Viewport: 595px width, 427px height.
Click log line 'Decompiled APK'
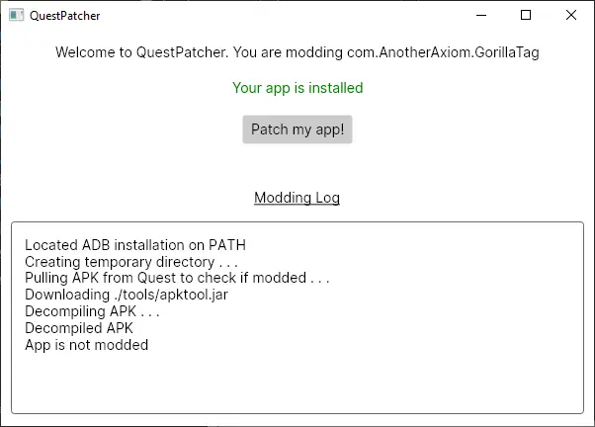click(x=79, y=328)
